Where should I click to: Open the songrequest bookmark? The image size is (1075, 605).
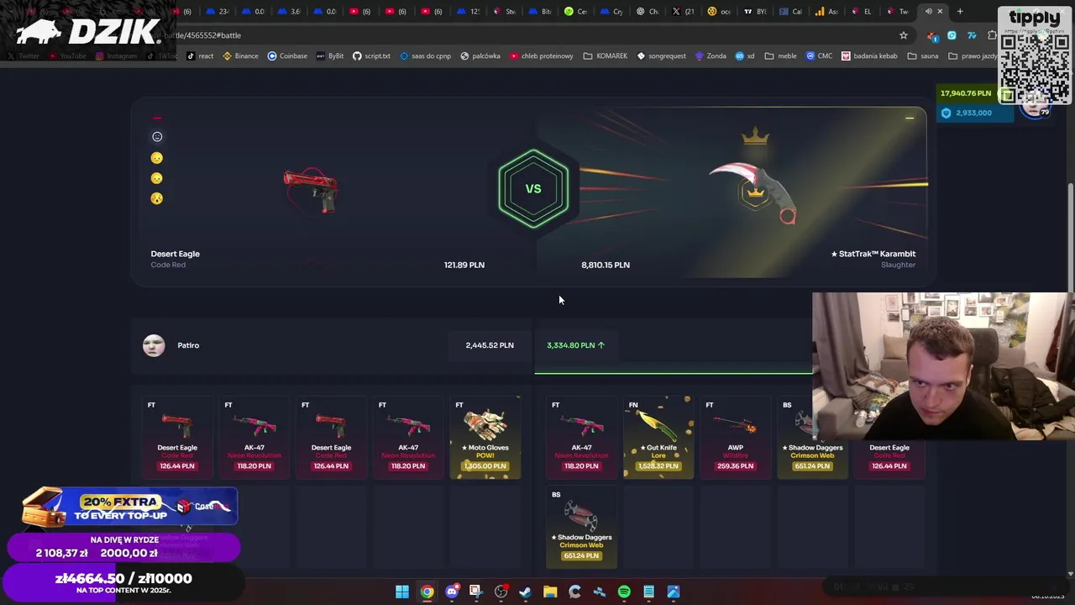coord(662,56)
